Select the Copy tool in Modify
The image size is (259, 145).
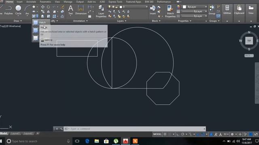(42, 12)
